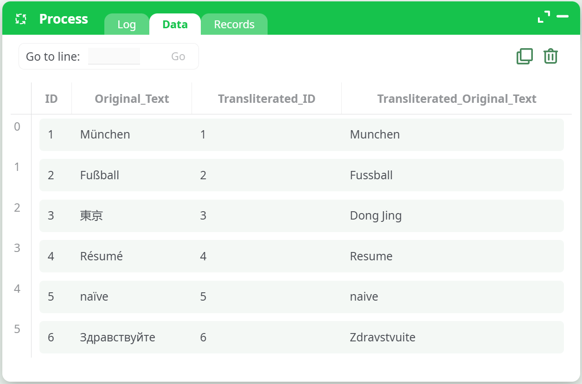
Task: Open the Records tab
Action: (x=234, y=25)
